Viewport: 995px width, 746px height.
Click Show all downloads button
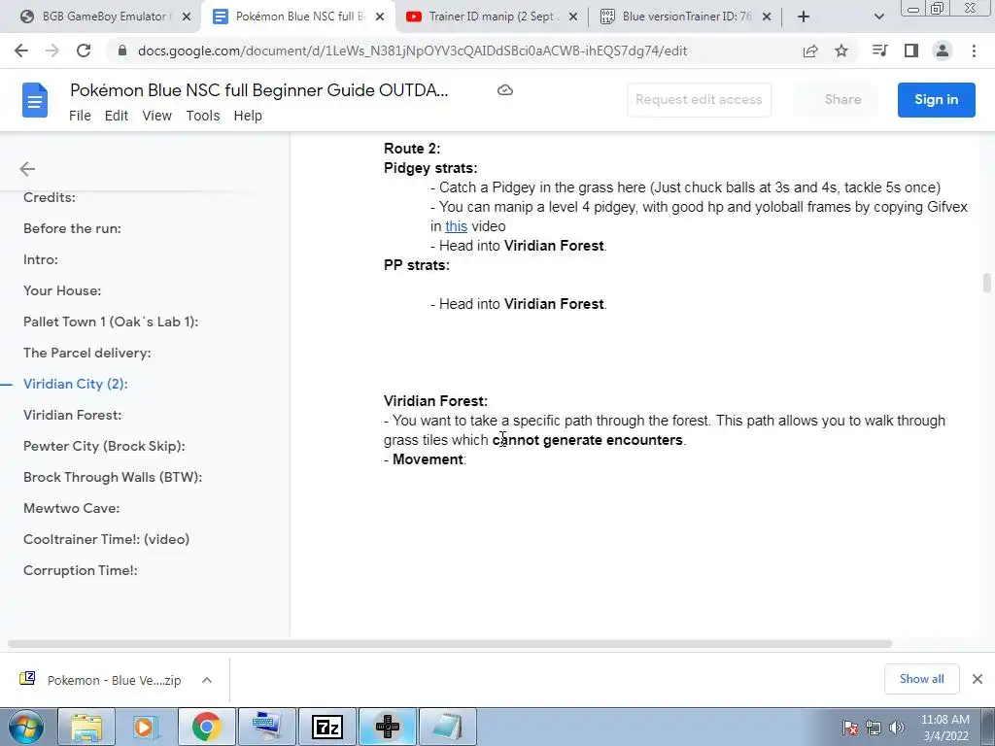(921, 679)
